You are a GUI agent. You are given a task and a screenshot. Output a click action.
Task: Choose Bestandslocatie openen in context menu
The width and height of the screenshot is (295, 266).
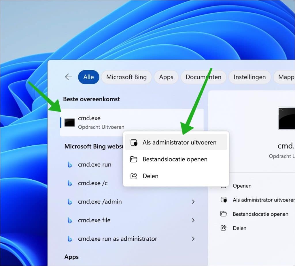(176, 159)
